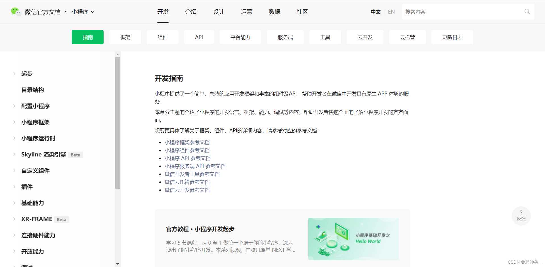Viewport: 545px width, 267px height.
Task: Expand the 起步 sidebar section
Action: [x=14, y=74]
